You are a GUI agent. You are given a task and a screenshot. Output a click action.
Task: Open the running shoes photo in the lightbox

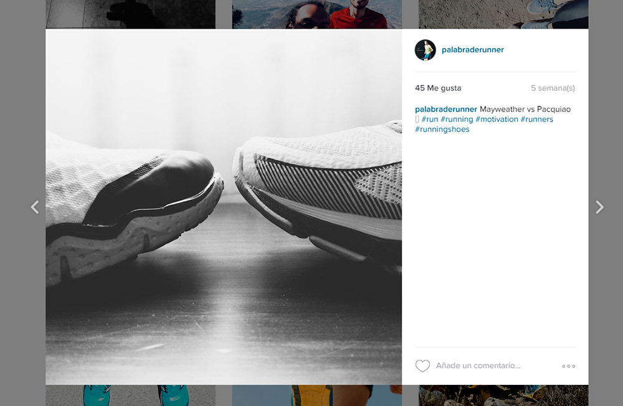tap(224, 205)
